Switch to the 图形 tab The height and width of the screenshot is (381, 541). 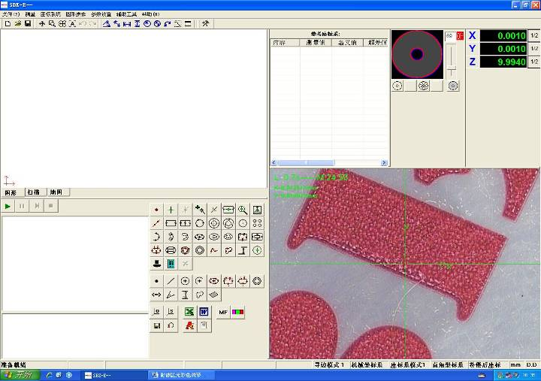pyautogui.click(x=11, y=192)
